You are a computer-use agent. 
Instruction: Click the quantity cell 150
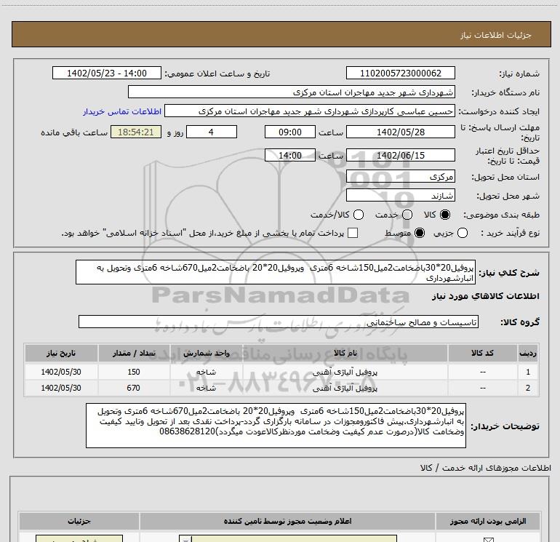pyautogui.click(x=134, y=372)
